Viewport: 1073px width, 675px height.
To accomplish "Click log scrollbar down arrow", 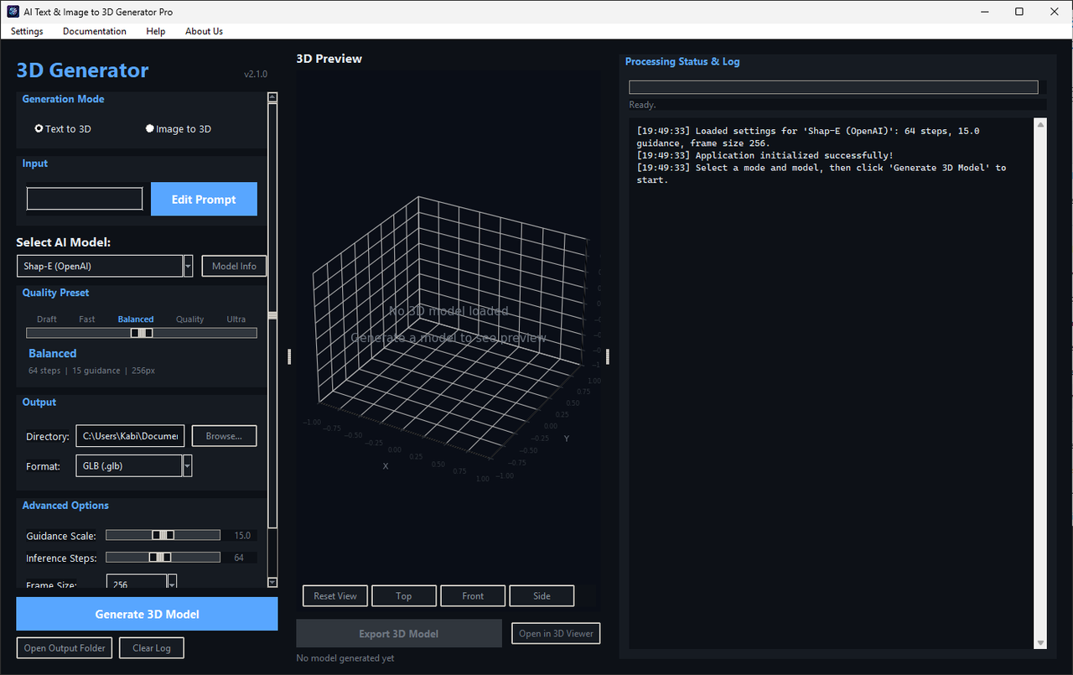I will pos(1040,643).
